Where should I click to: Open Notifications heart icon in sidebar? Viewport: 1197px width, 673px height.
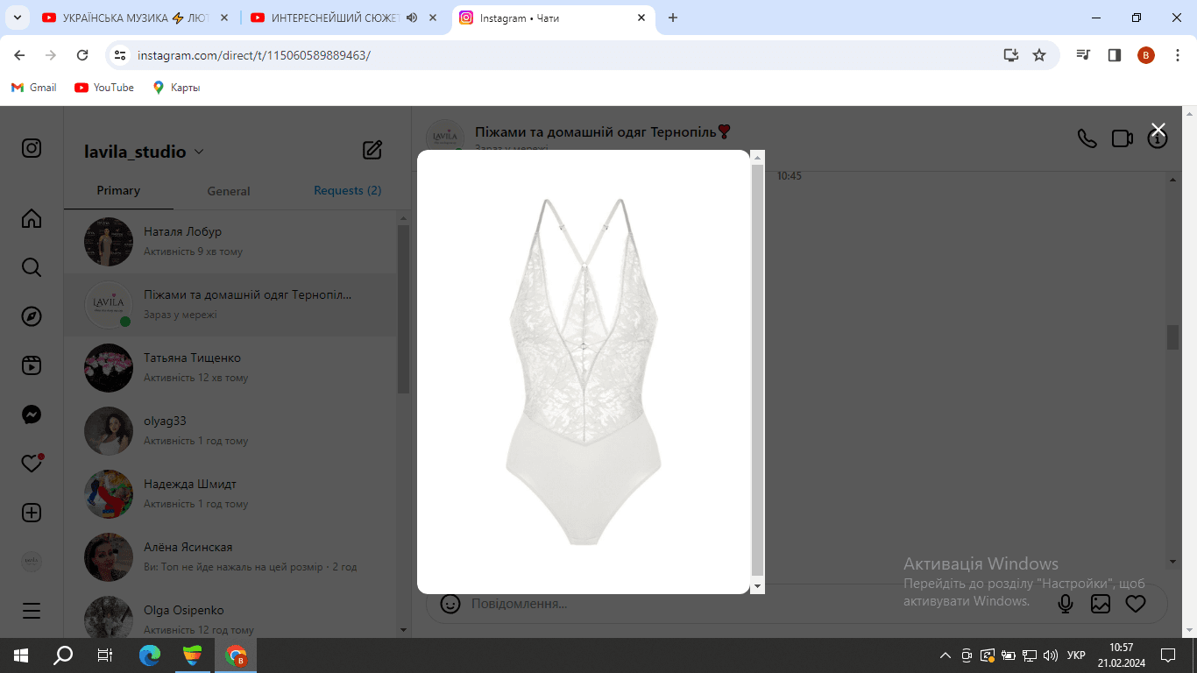pyautogui.click(x=32, y=464)
